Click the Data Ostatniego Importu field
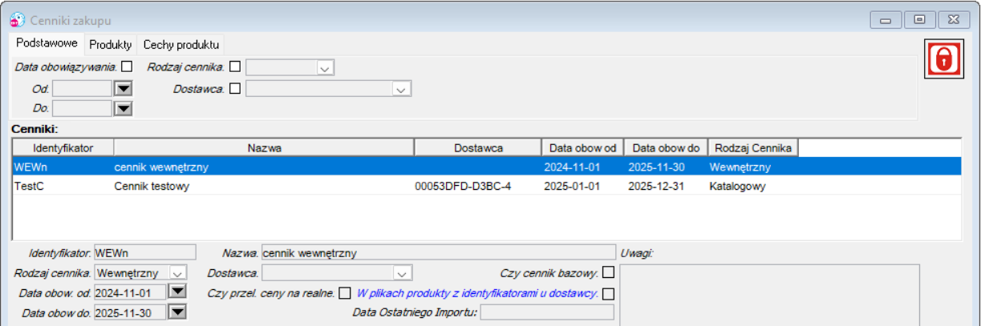The height and width of the screenshot is (326, 981). coord(547,312)
